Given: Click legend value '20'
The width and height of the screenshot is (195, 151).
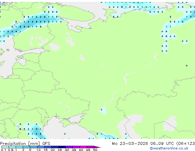Looking at the screenshot, I should (x=53, y=150).
